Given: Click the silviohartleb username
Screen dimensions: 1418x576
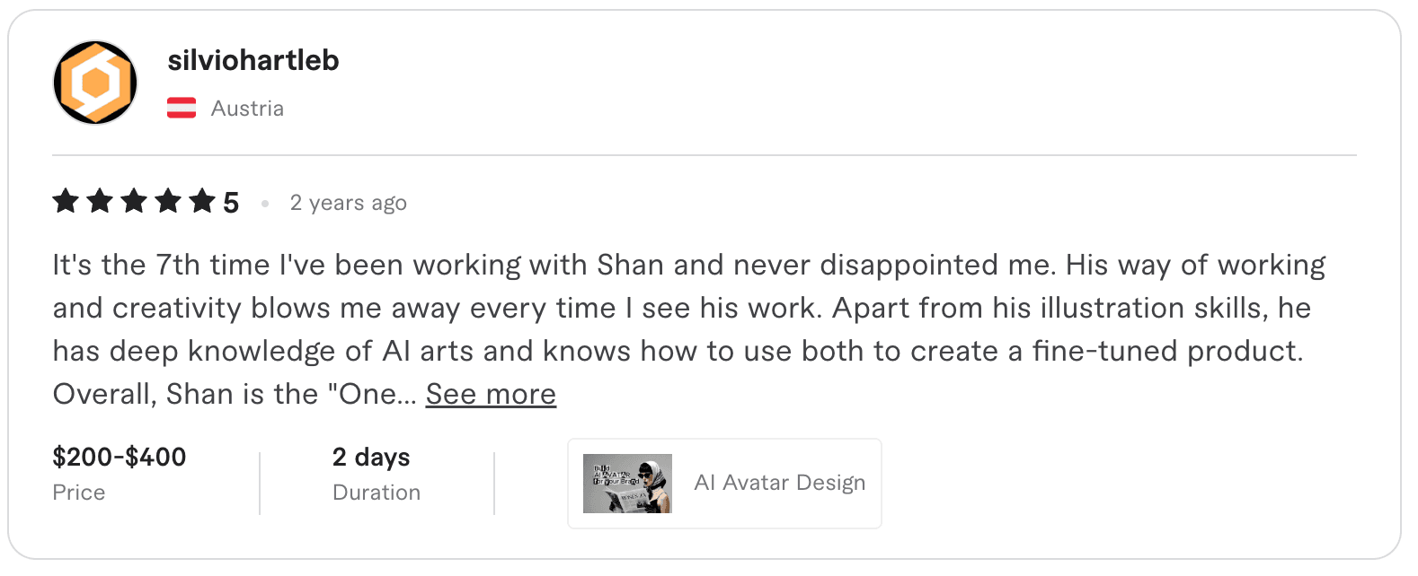Looking at the screenshot, I should click(x=253, y=60).
